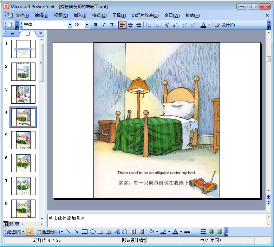Open the 帮助(H) menu
The height and width of the screenshot is (247, 274).
pyautogui.click(x=193, y=15)
